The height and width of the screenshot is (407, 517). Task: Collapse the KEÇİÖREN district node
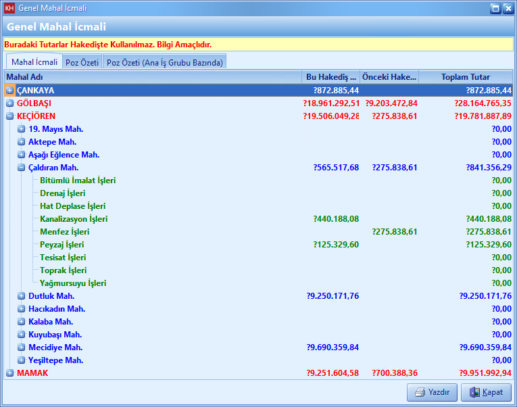pyautogui.click(x=10, y=116)
